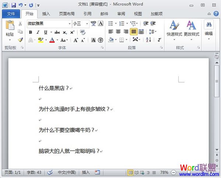The image size is (221, 178).
Task: Switch to the 审阅 Review tab
Action: [x=121, y=14]
